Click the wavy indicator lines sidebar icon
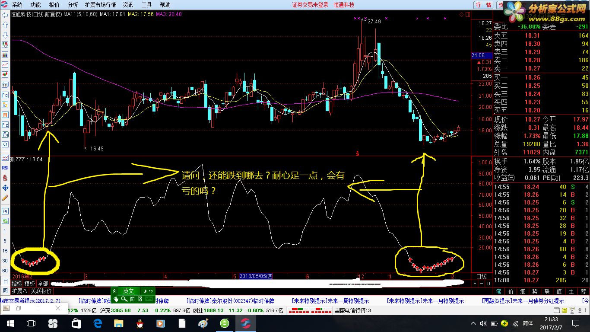 [x=5, y=157]
